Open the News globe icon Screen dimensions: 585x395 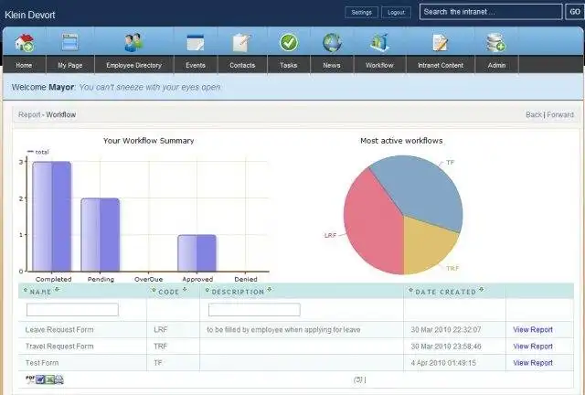point(332,42)
